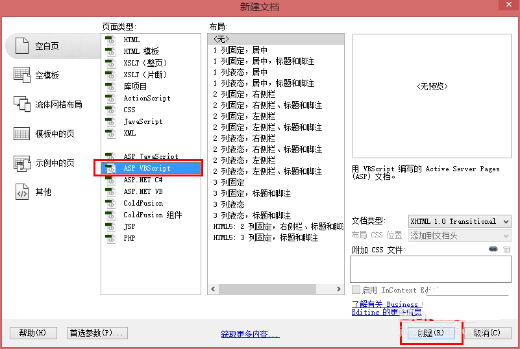Click the 帮助(H) button
The width and height of the screenshot is (520, 349).
(x=33, y=333)
